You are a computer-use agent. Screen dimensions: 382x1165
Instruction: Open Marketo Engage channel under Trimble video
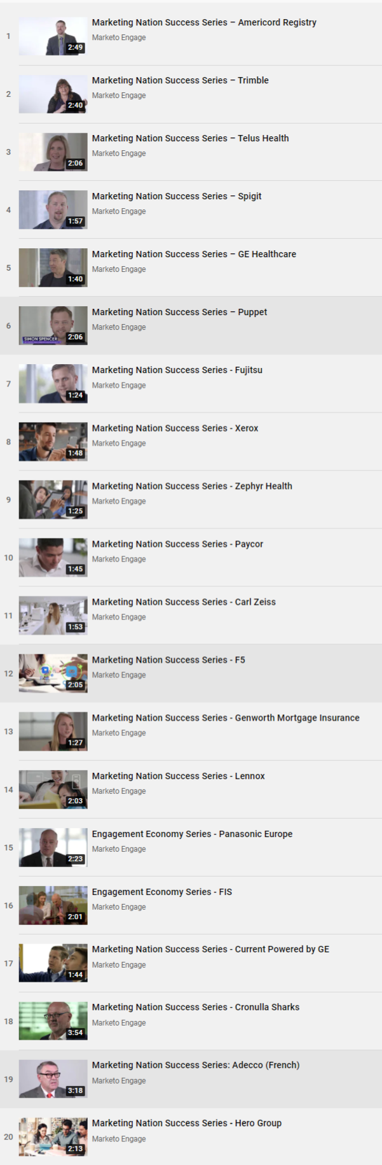click(x=119, y=95)
